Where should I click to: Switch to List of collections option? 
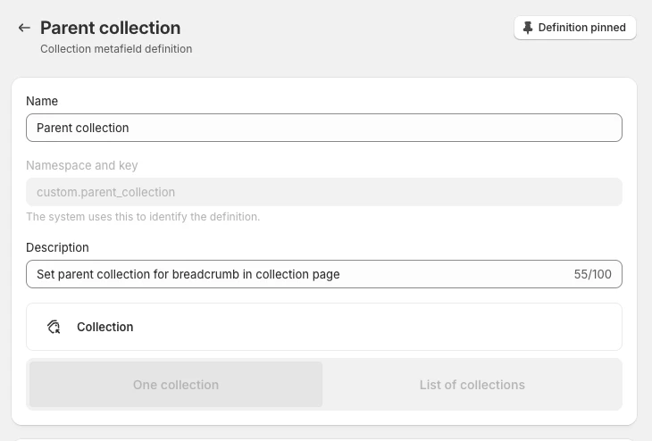[x=472, y=385]
